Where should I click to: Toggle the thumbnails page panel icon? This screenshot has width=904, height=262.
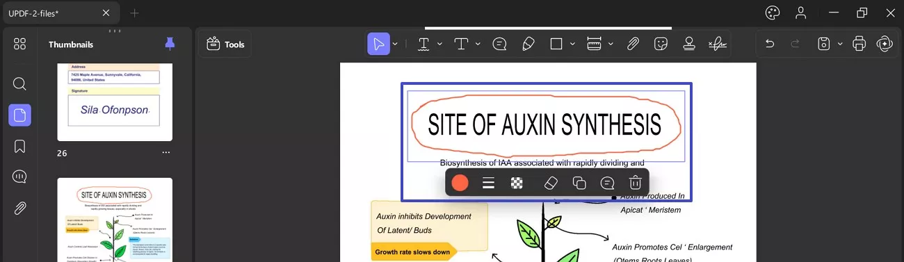coord(19,115)
